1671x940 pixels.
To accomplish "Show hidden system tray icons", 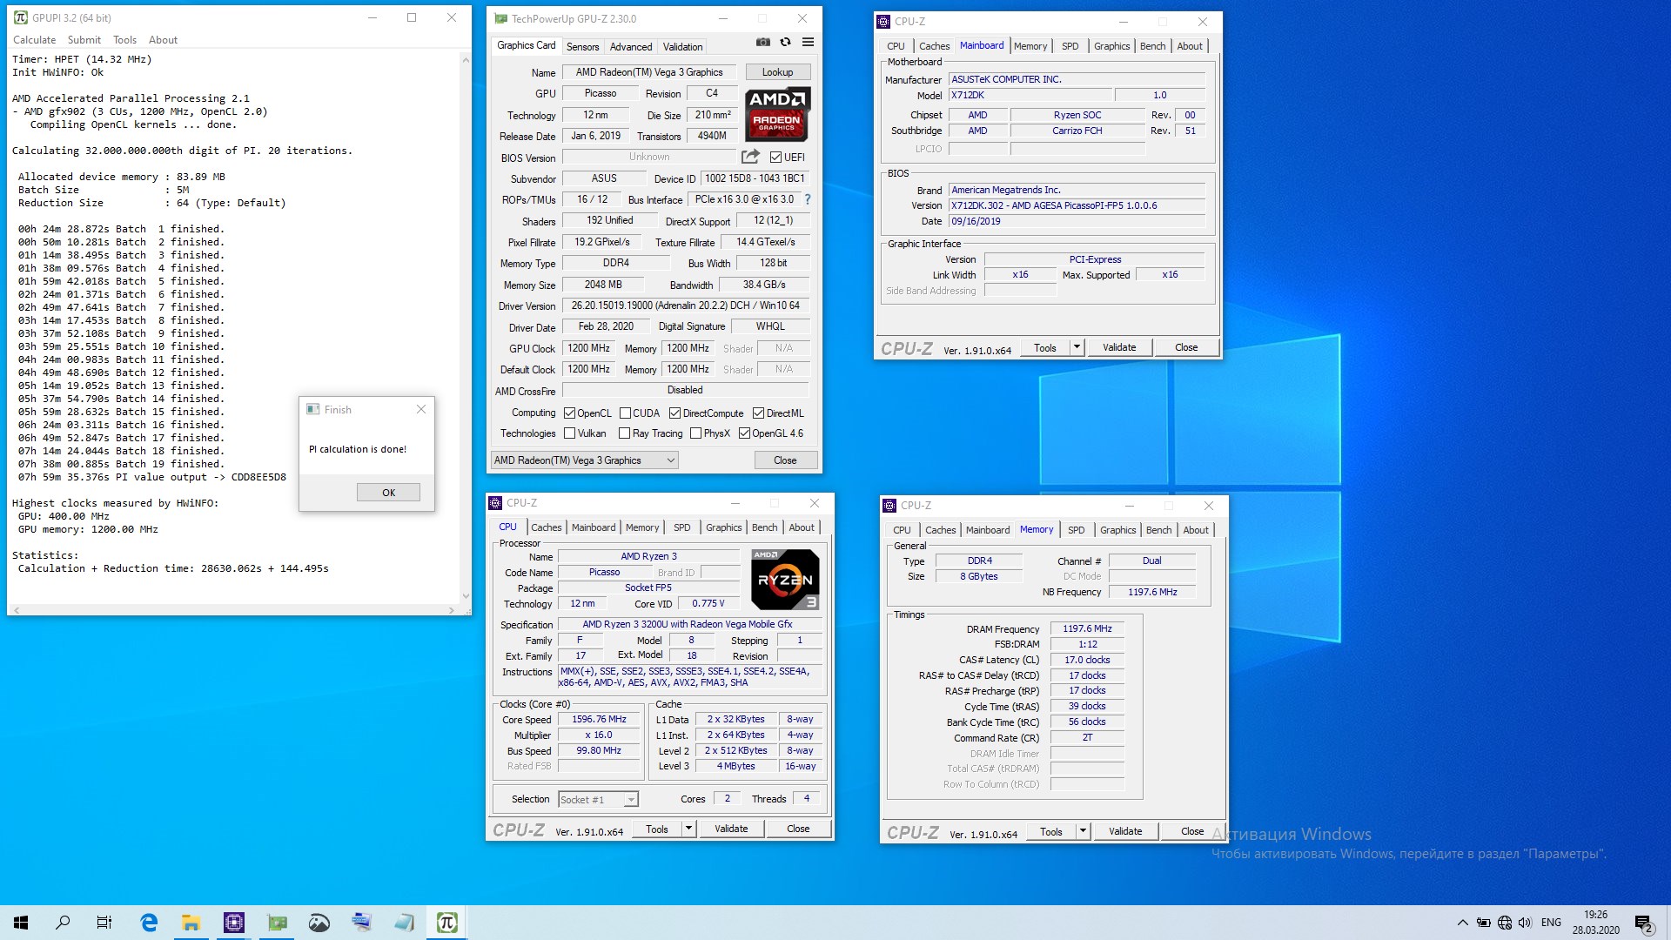I will (x=1463, y=923).
